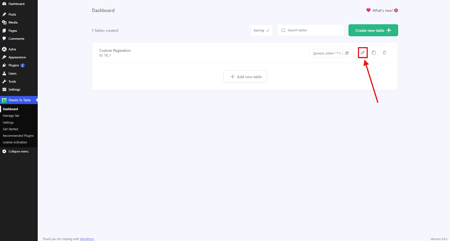Click the 1 Tables created text
This screenshot has height=241, width=450.
point(105,31)
